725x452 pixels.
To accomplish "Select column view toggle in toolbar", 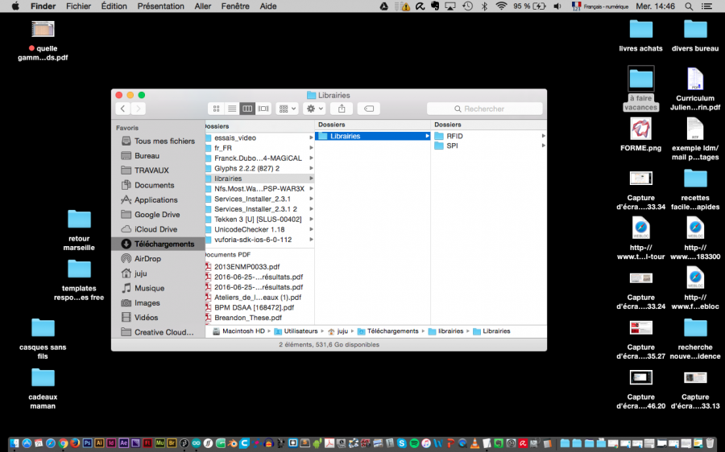I will coord(247,109).
